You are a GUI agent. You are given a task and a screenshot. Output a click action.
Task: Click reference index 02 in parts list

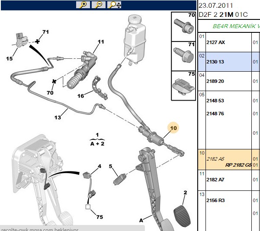[x=202, y=56]
